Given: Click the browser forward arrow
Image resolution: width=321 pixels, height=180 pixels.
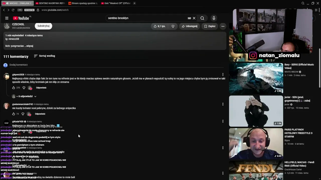Looking at the screenshot, I should pyautogui.click(x=8, y=10).
